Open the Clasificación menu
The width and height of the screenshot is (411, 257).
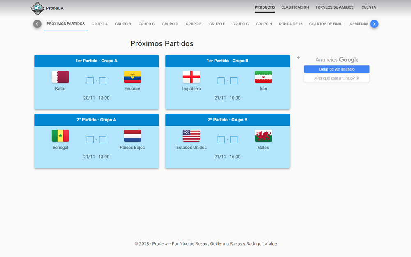[295, 7]
